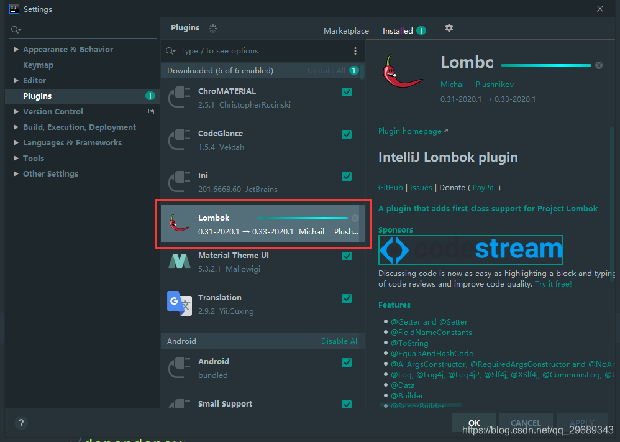Cancel Lombok update in details pane
This screenshot has height=442, width=620.
(x=599, y=65)
